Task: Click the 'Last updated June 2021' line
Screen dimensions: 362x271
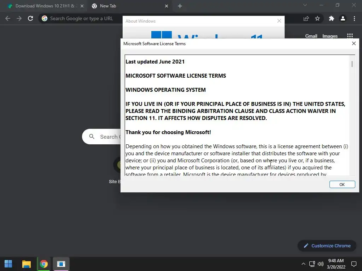Action: click(155, 62)
